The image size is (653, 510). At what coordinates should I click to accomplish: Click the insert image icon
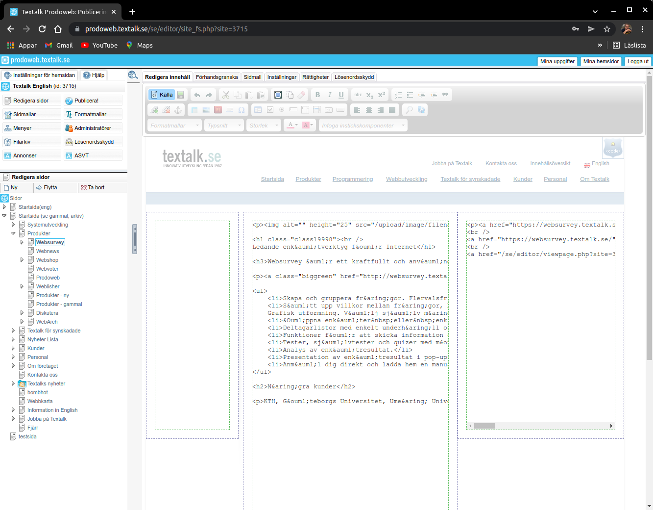click(206, 110)
